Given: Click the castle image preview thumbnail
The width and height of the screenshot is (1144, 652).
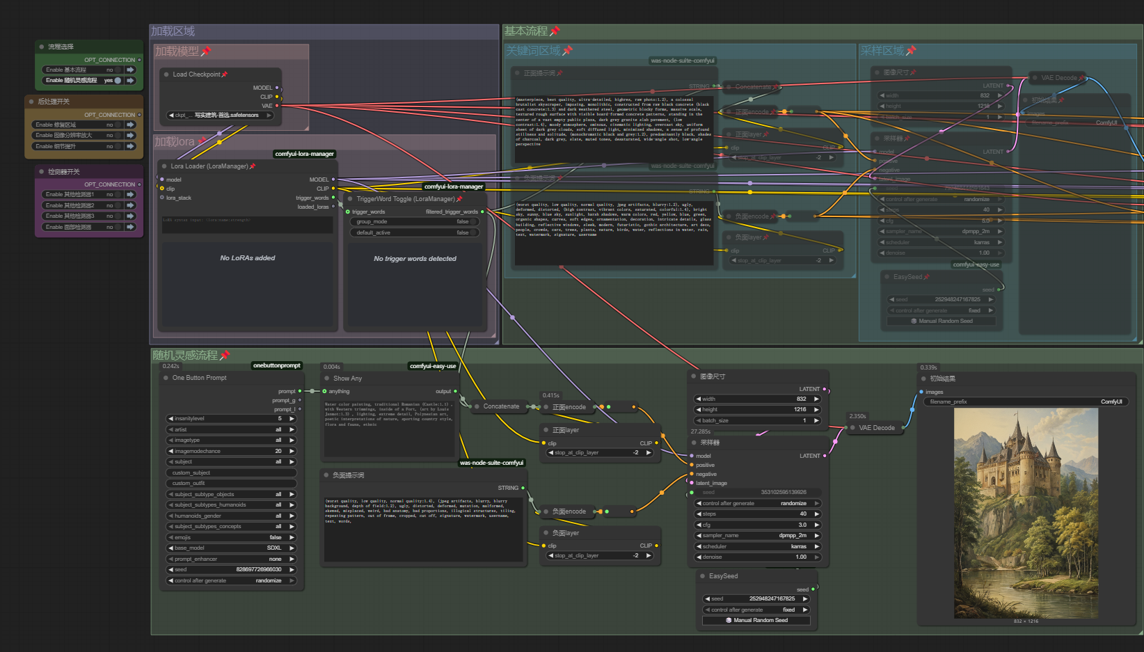Looking at the screenshot, I should click(1025, 513).
